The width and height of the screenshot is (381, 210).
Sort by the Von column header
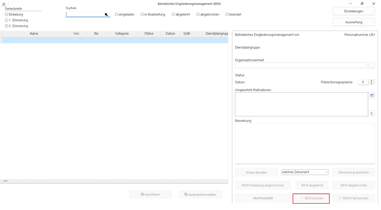(x=76, y=34)
